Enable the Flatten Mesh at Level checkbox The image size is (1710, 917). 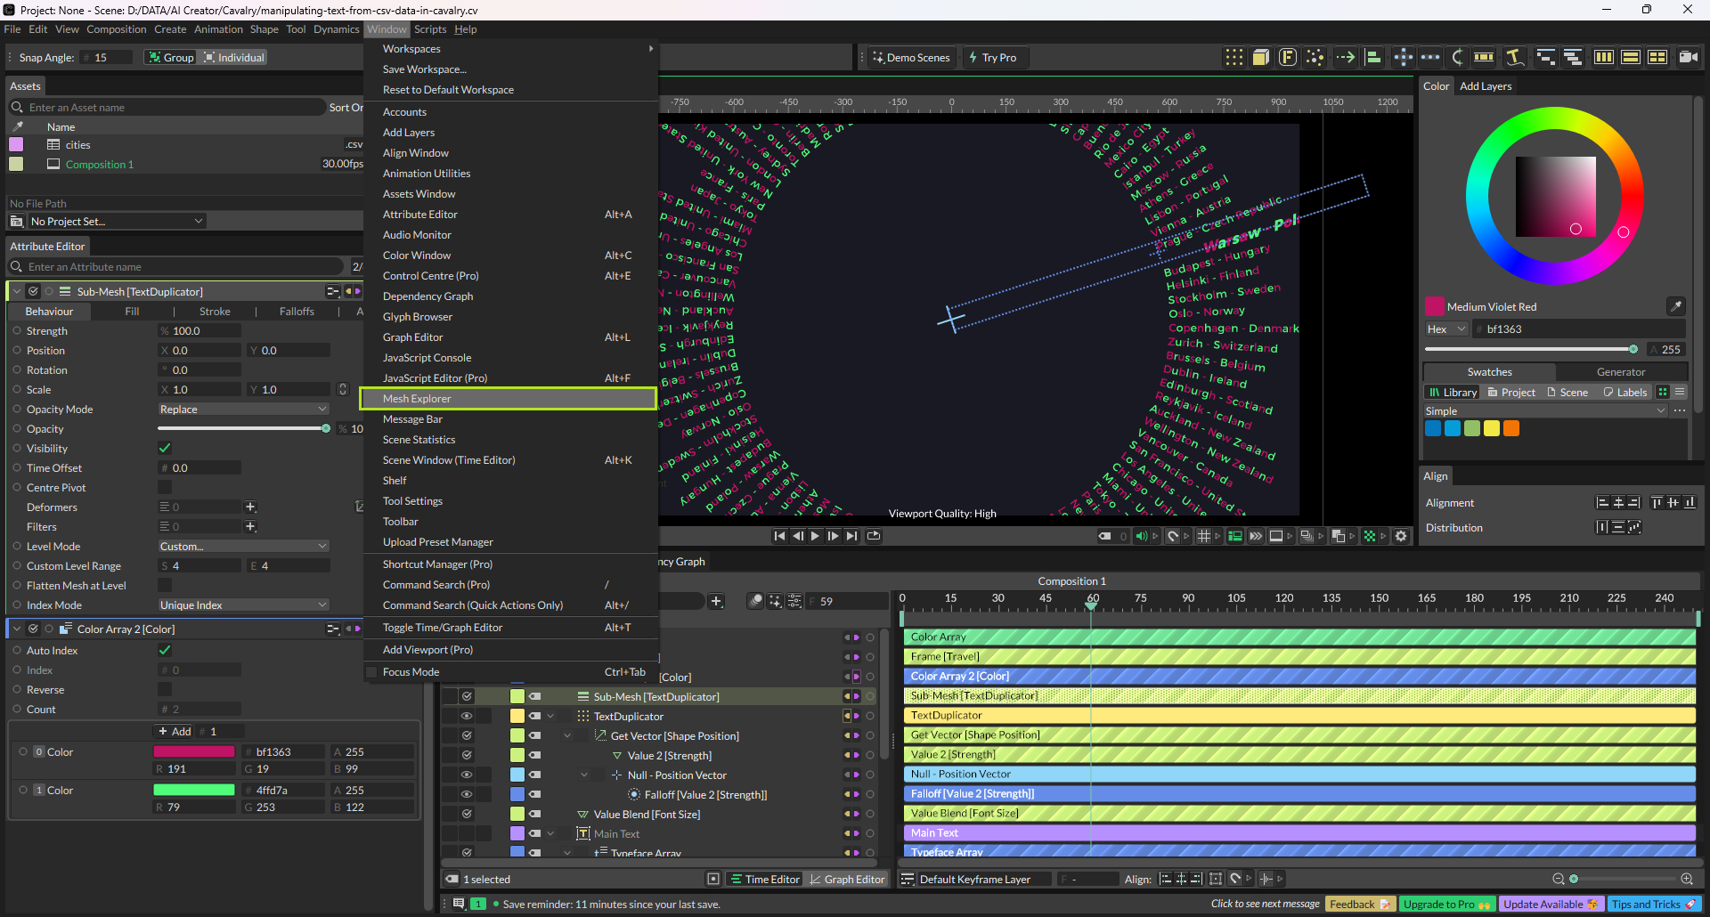point(165,585)
